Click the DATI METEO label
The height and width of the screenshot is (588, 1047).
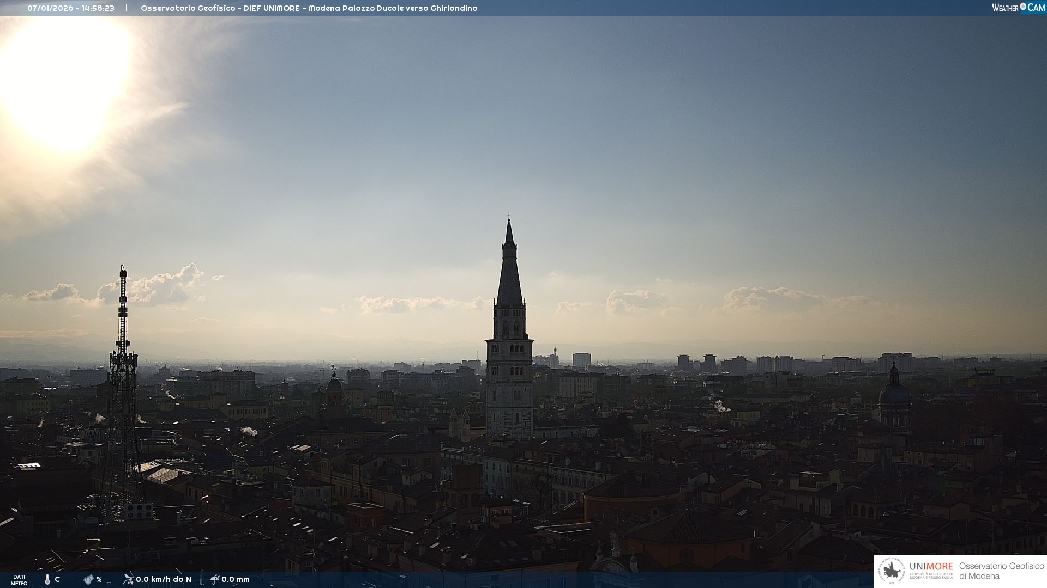pyautogui.click(x=19, y=580)
